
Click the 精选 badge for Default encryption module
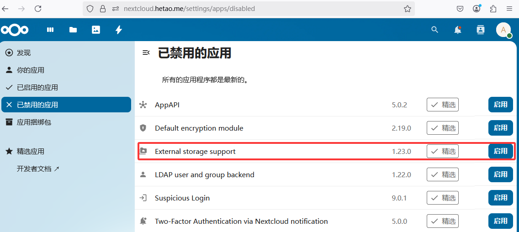point(443,128)
